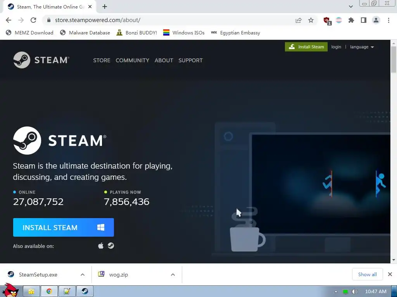Open the Malware Database bookmark

click(85, 33)
